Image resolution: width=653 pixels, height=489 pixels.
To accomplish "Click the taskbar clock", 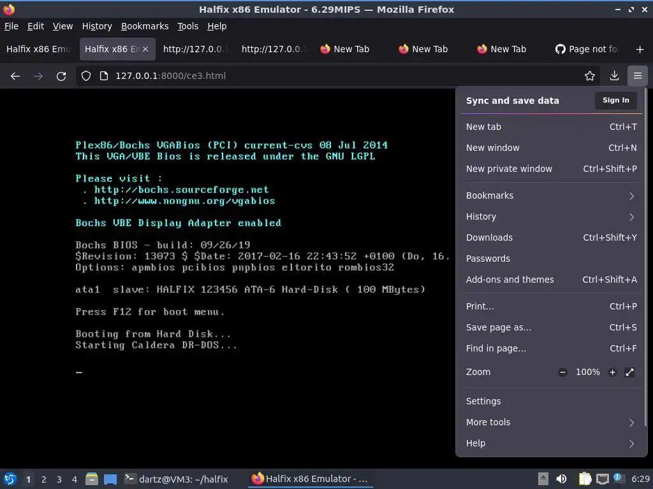I will (x=640, y=479).
